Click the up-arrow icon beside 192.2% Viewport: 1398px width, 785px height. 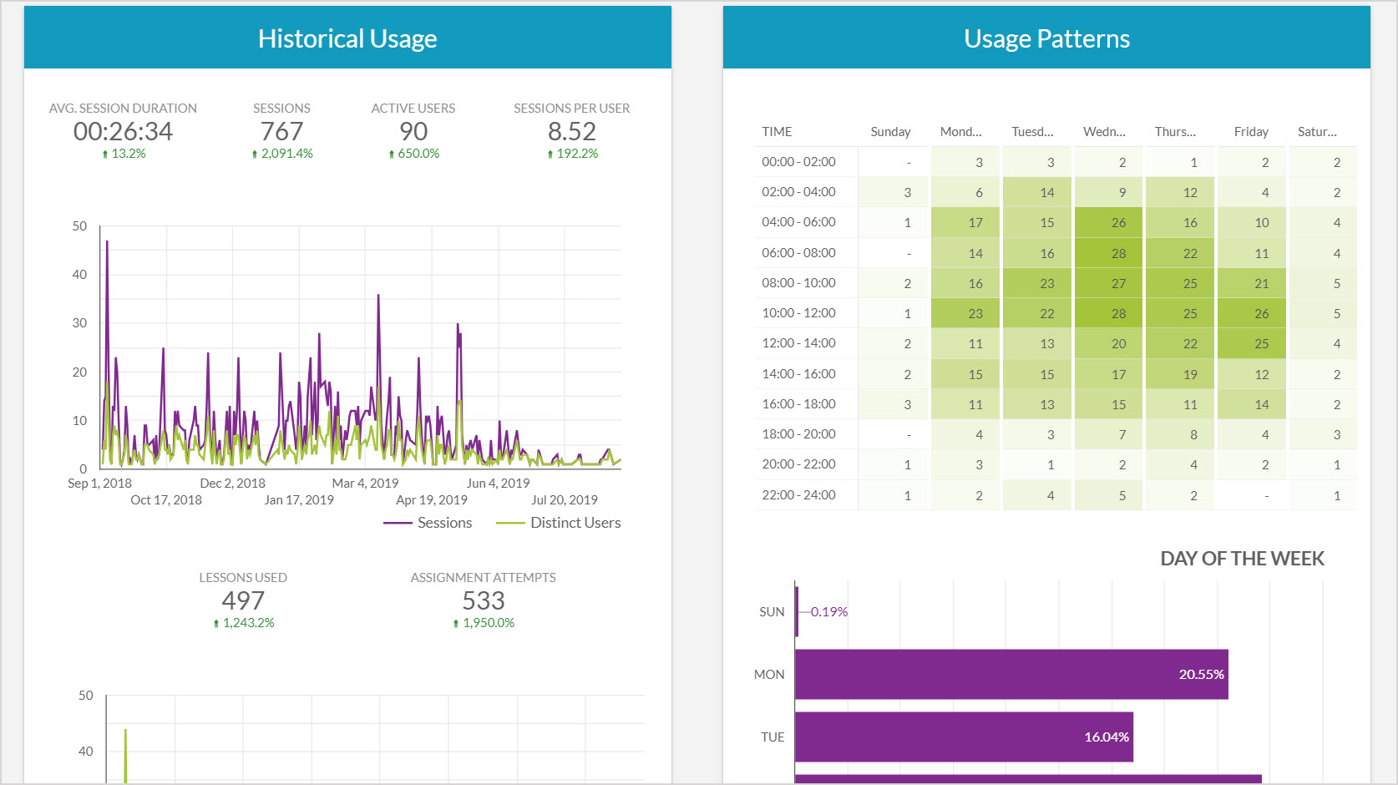click(x=550, y=154)
